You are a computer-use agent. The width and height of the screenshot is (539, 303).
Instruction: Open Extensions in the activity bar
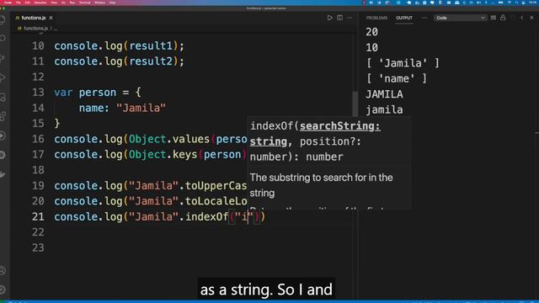3,116
